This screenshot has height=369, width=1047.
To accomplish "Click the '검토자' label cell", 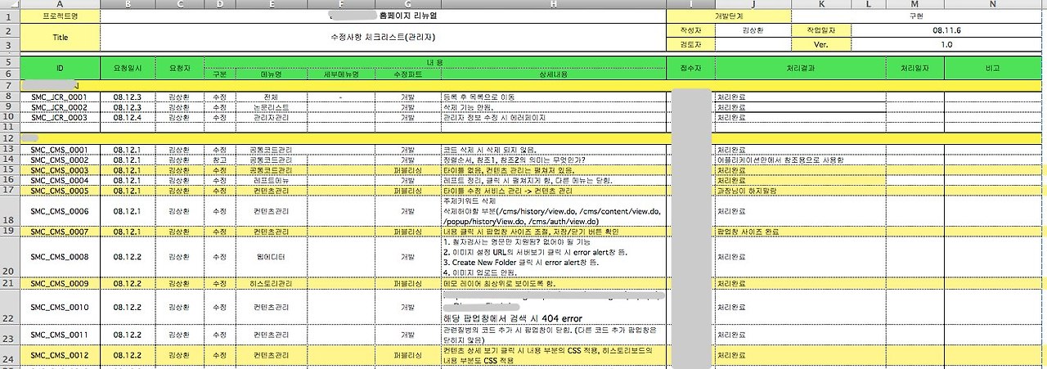I will (x=690, y=44).
